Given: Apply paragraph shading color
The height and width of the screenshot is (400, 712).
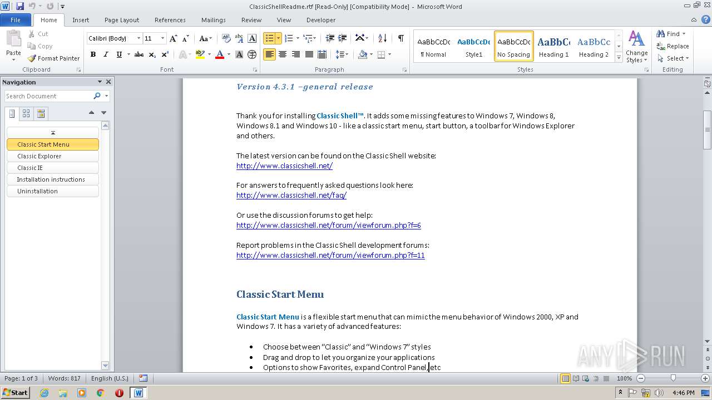Looking at the screenshot, I should point(363,54).
